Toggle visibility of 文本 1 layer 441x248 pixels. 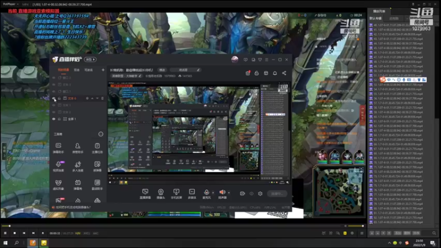[53, 105]
